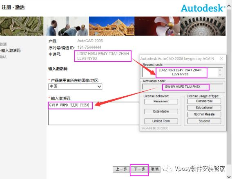Click the page scrollbar up arrow
This screenshot has width=232, height=179.
[229, 6]
